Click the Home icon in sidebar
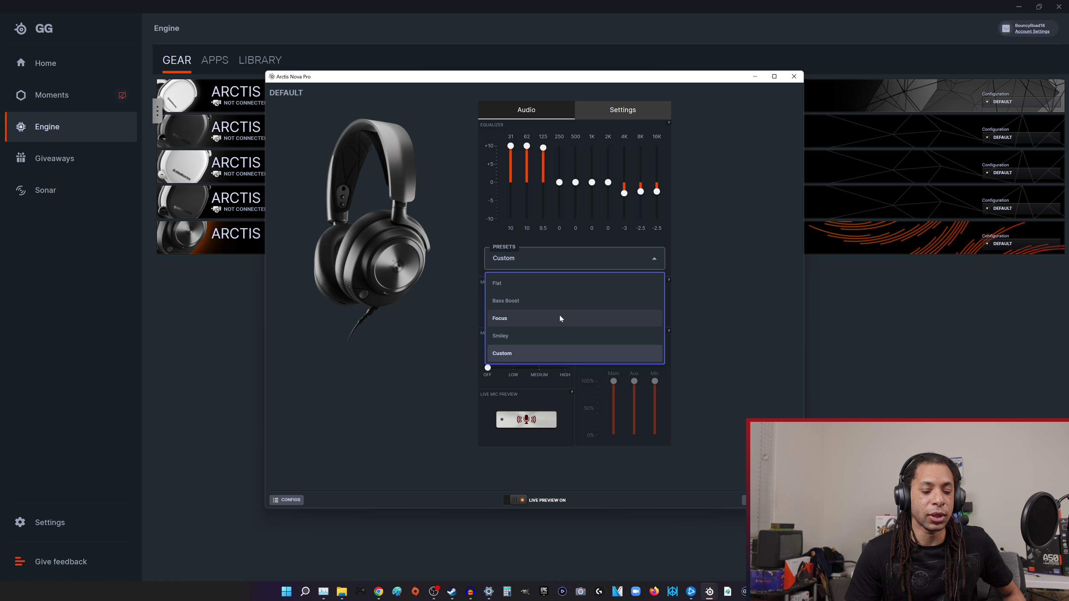This screenshot has width=1069, height=601. coord(21,63)
